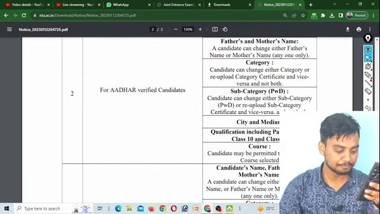Reload the current page
This screenshot has width=380, height=214.
click(x=24, y=15)
